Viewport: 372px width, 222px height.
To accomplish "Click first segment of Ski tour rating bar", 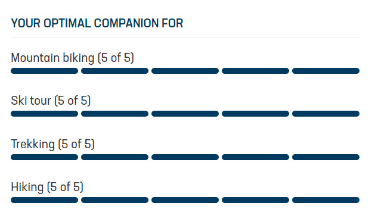I will point(44,114).
